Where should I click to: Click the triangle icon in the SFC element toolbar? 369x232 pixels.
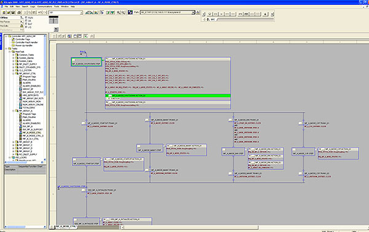point(265,14)
